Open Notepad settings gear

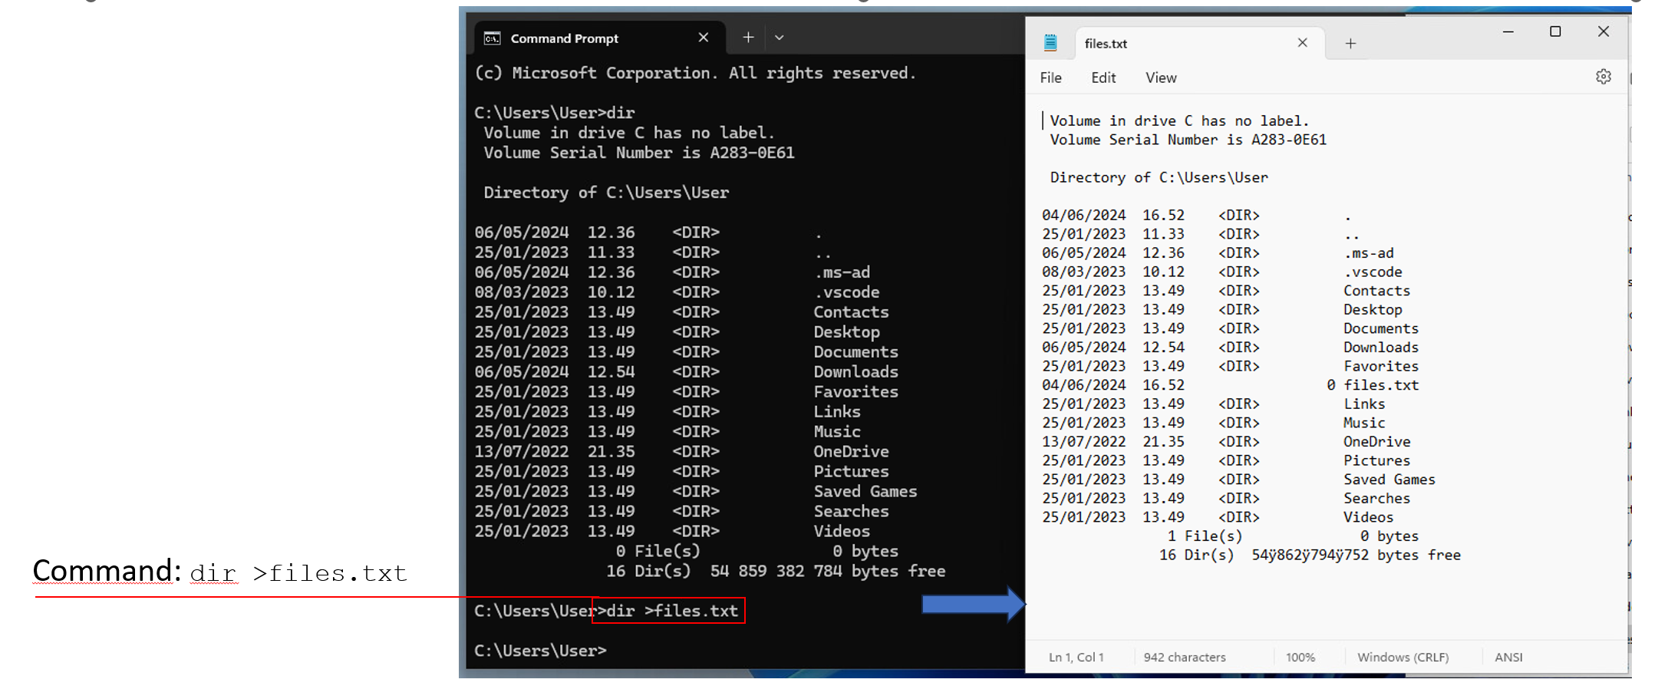pos(1603,77)
